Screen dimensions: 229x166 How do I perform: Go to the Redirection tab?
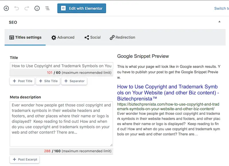point(123,37)
